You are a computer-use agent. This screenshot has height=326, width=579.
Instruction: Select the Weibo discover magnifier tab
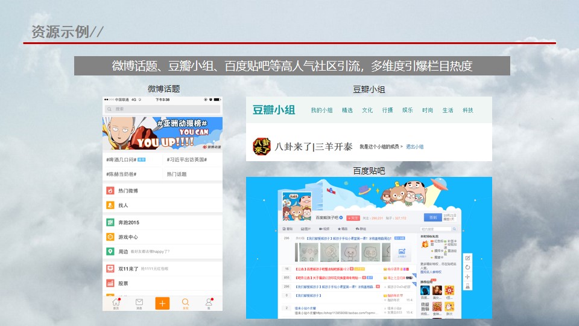point(185,303)
